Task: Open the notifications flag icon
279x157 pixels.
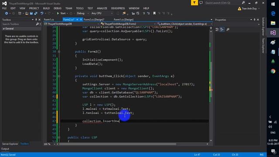Action: point(194,3)
